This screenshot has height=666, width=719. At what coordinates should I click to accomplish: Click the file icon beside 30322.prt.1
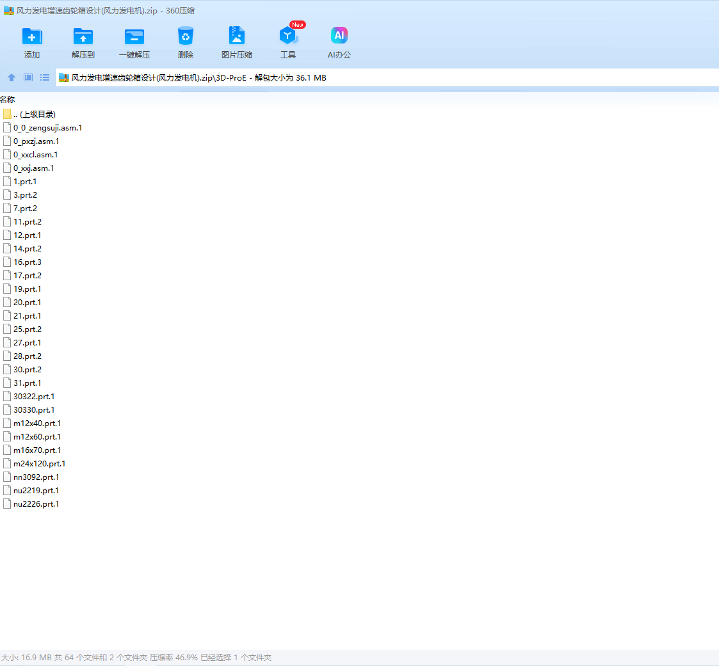(x=7, y=396)
